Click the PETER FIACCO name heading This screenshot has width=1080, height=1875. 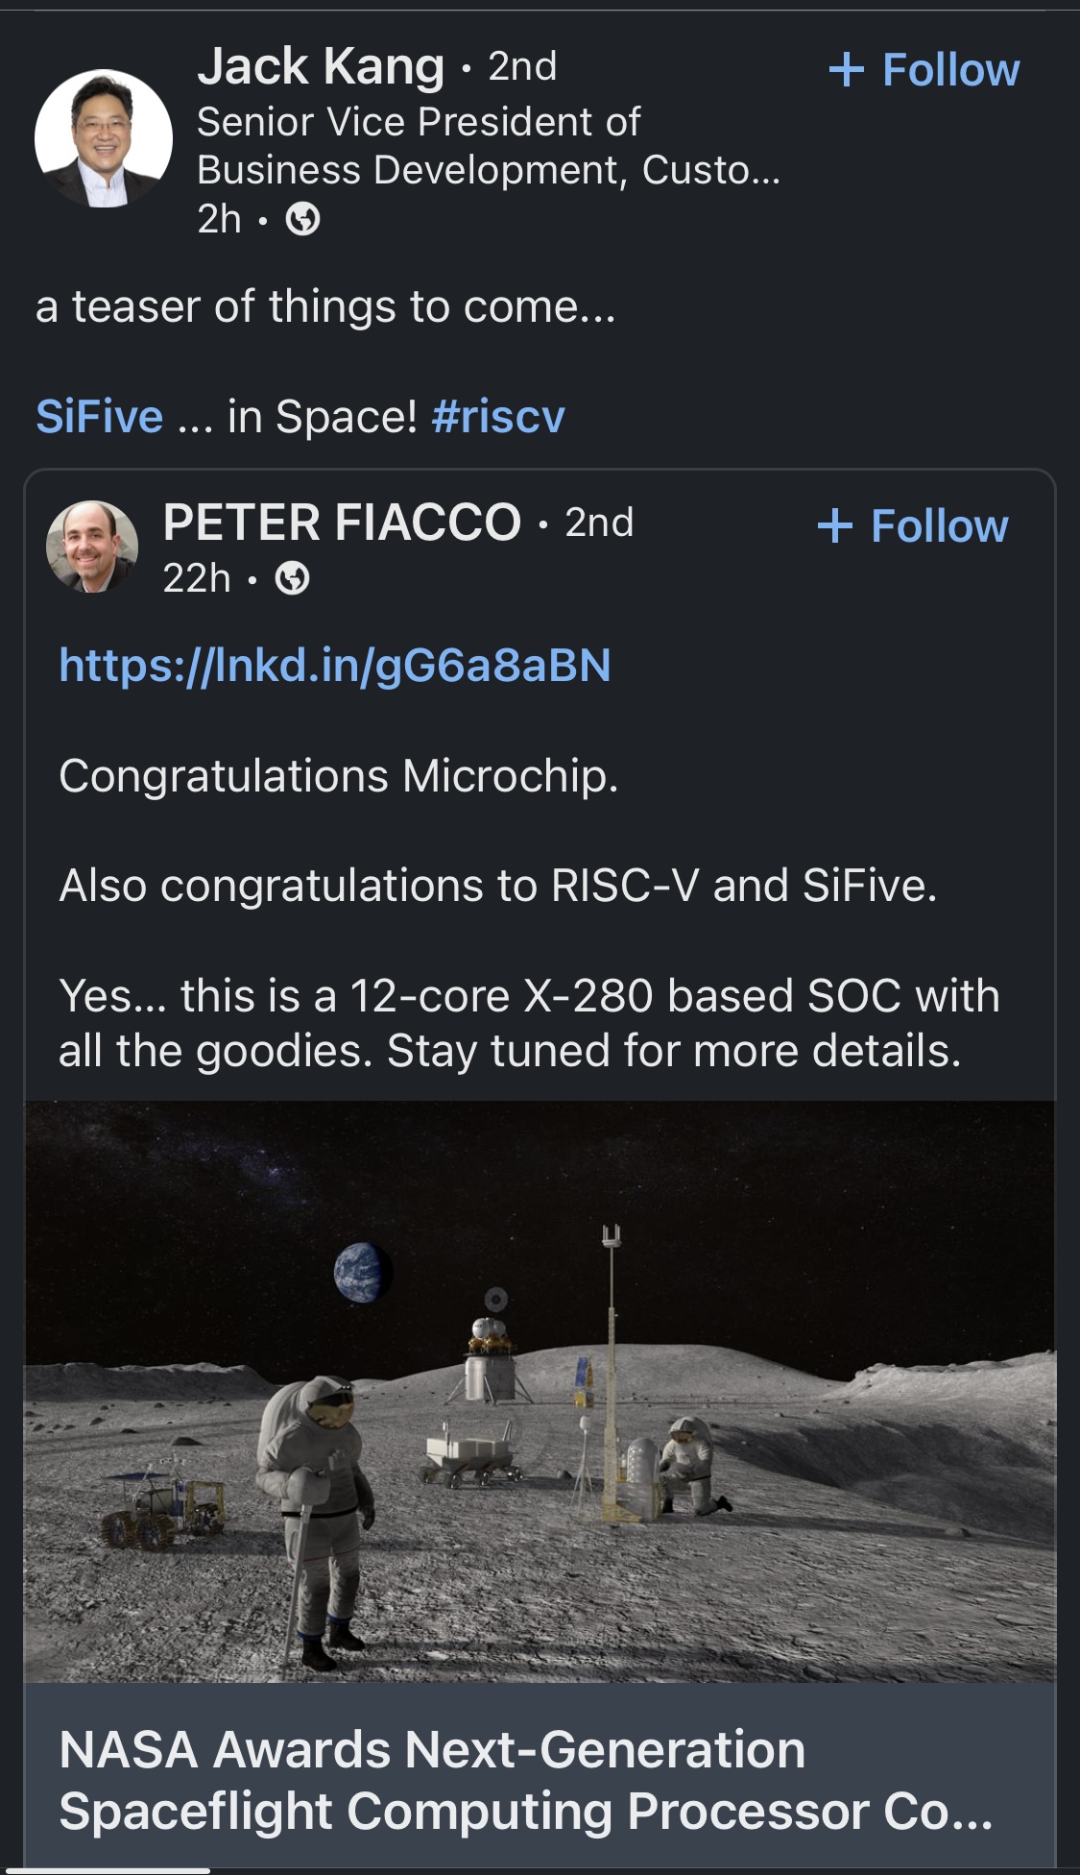[x=342, y=523]
